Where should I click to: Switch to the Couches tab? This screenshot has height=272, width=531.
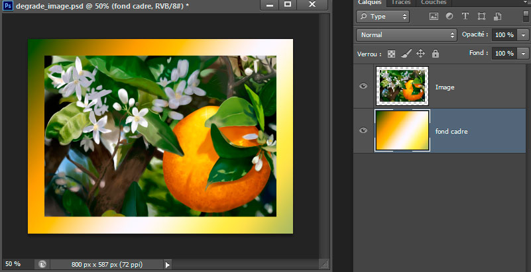coord(433,3)
